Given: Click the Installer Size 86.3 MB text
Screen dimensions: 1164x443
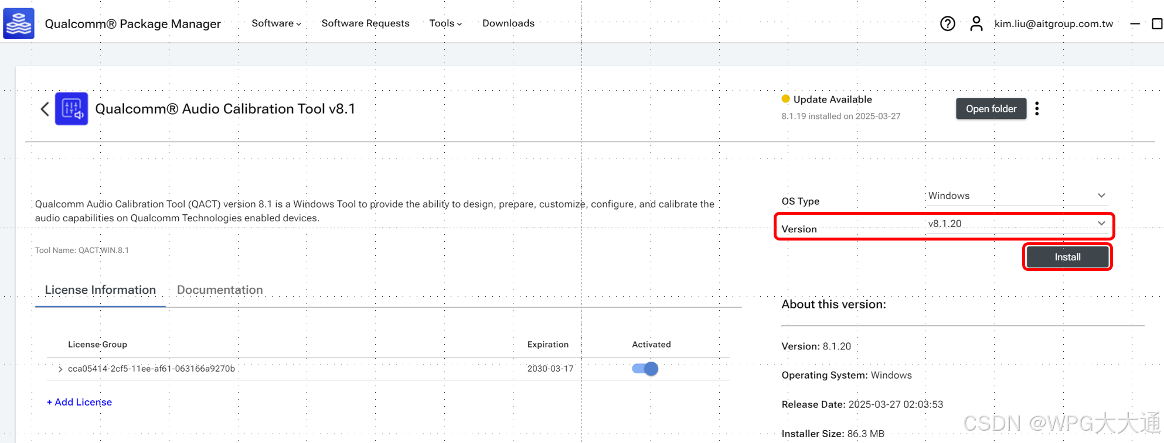Looking at the screenshot, I should coord(833,434).
